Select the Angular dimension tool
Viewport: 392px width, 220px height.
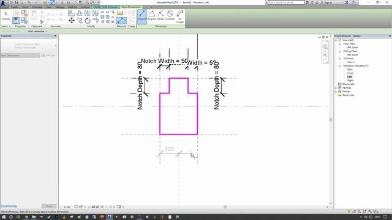click(152, 15)
